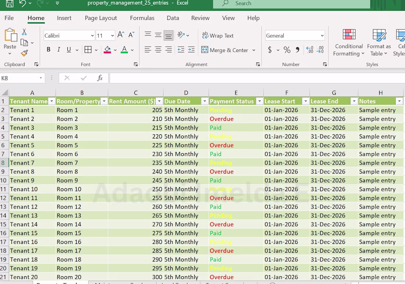Screen dimensions: 405x284
Task: Switch to the Data tab
Action: coord(173,18)
